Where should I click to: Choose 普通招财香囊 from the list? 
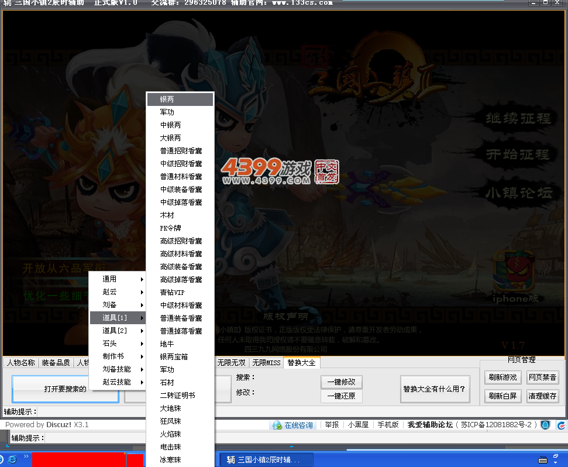click(x=180, y=151)
